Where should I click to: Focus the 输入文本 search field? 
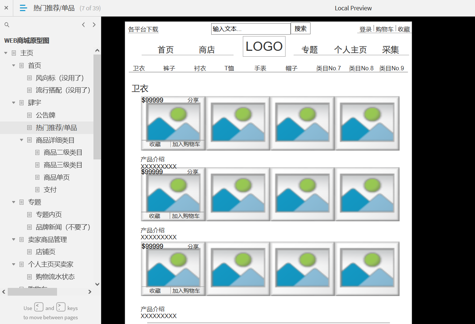(x=251, y=29)
